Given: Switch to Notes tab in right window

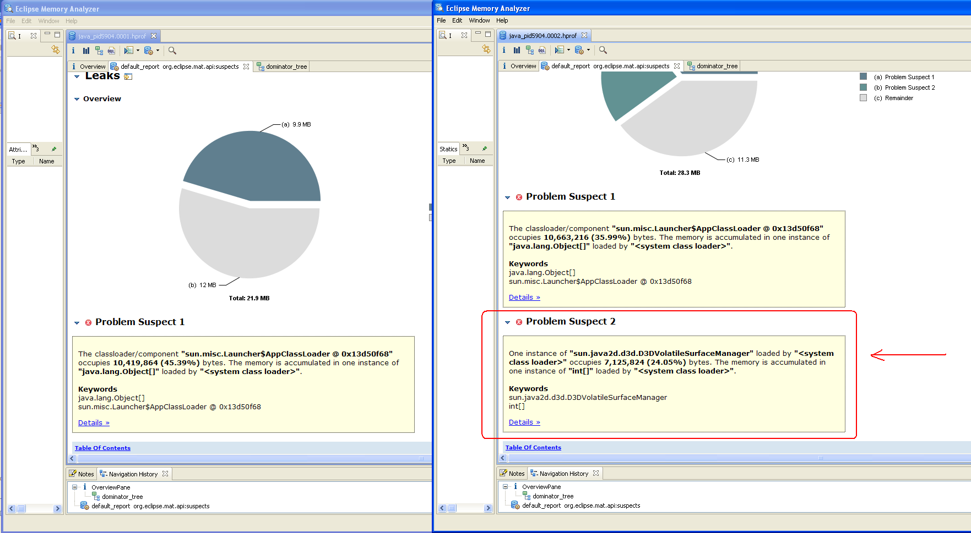Looking at the screenshot, I should (x=512, y=473).
